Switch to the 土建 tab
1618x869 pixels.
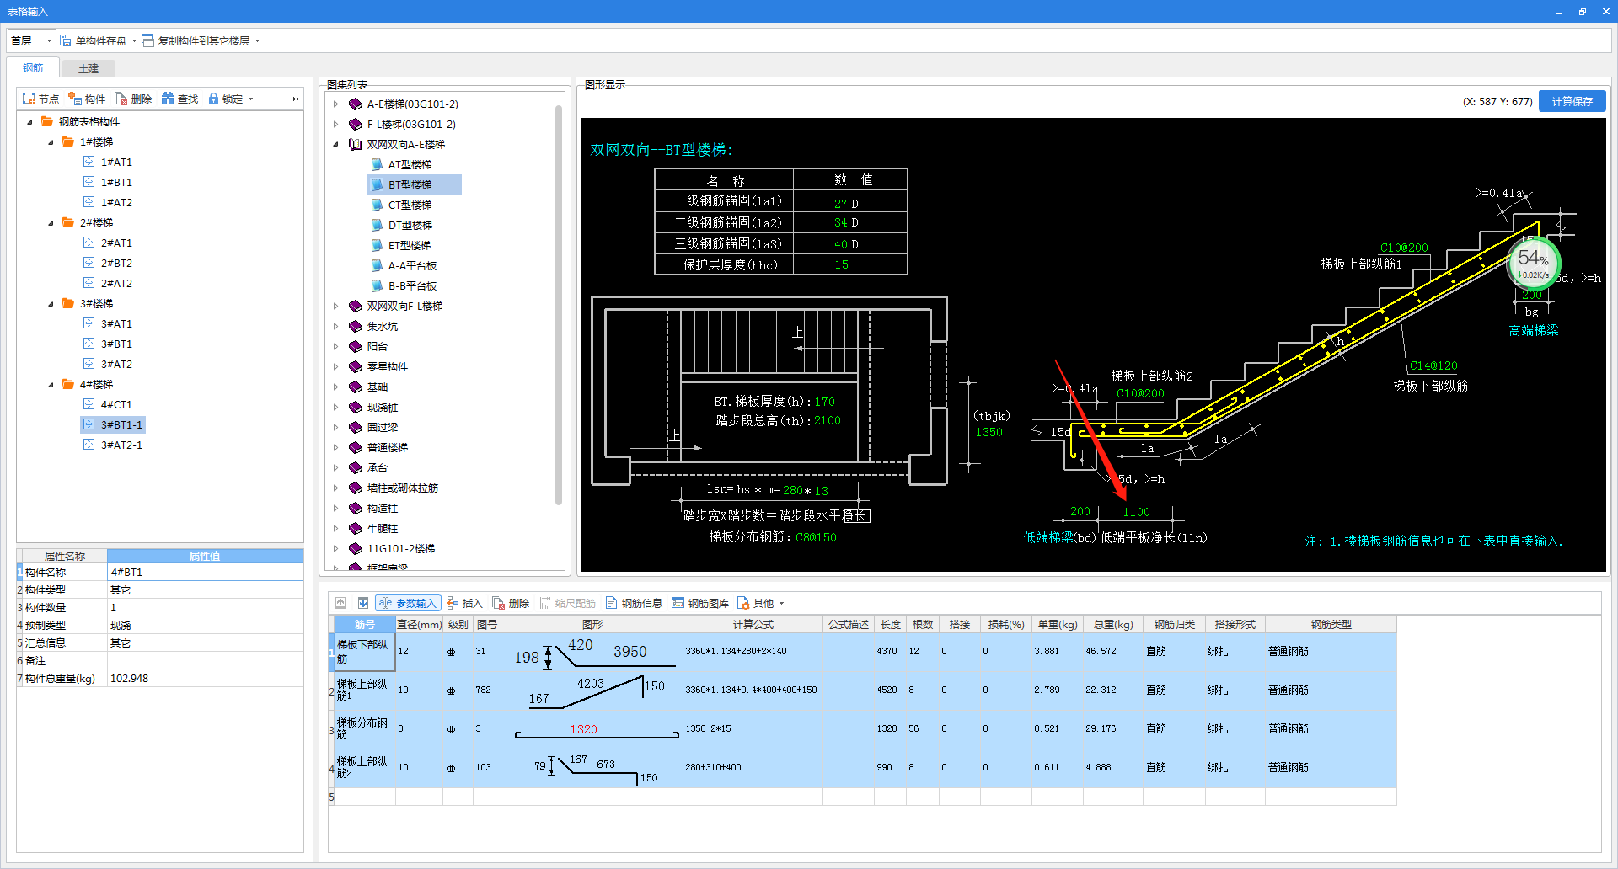click(x=88, y=68)
